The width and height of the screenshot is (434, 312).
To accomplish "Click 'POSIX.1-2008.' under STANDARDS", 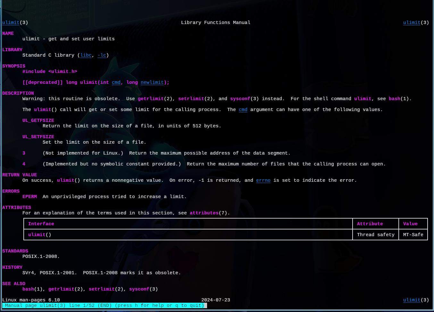I will (41, 257).
